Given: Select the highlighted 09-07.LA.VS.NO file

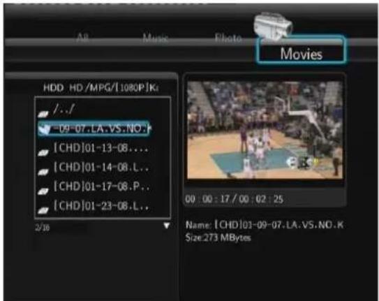Looking at the screenshot, I should click(x=94, y=129).
